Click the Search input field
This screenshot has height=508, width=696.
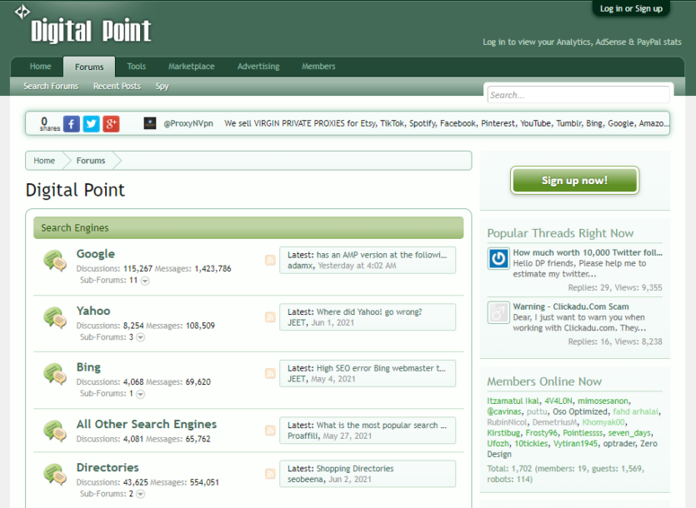coord(578,95)
